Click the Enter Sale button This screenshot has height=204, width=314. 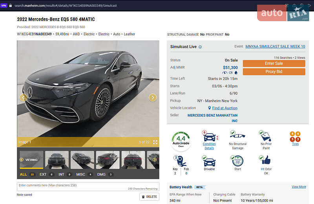pos(274,63)
